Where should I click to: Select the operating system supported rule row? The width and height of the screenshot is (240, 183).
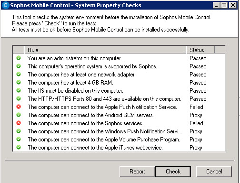119,66
